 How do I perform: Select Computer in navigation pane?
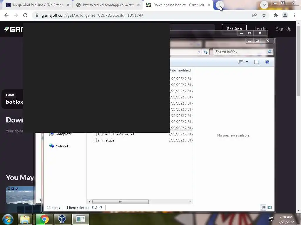coord(63,134)
